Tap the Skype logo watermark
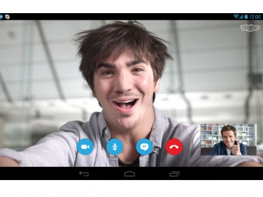 (x=250, y=28)
